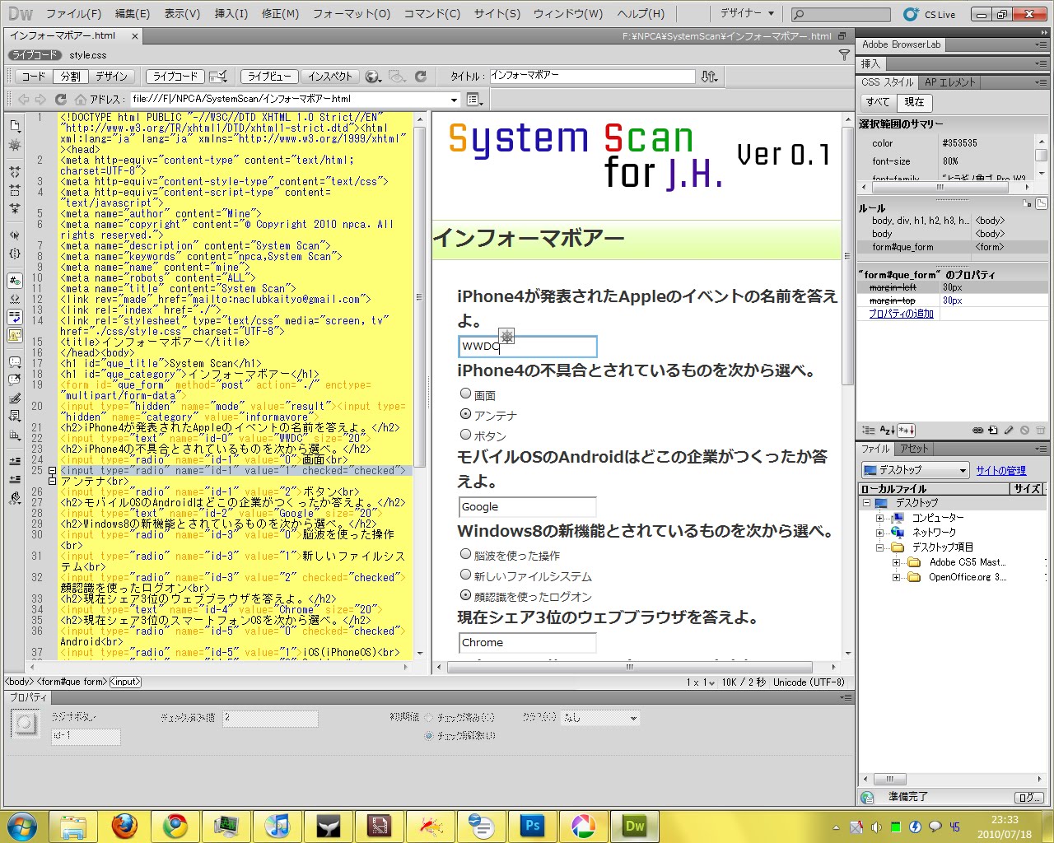Click the visual aids eye icon in the toolbar
The image size is (1054, 843).
(x=397, y=76)
